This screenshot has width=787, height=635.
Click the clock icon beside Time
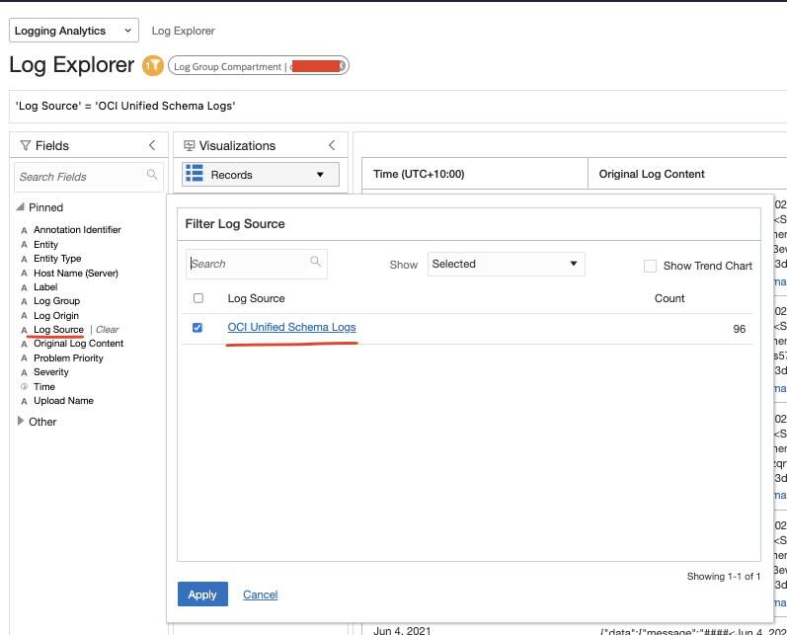[x=24, y=386]
